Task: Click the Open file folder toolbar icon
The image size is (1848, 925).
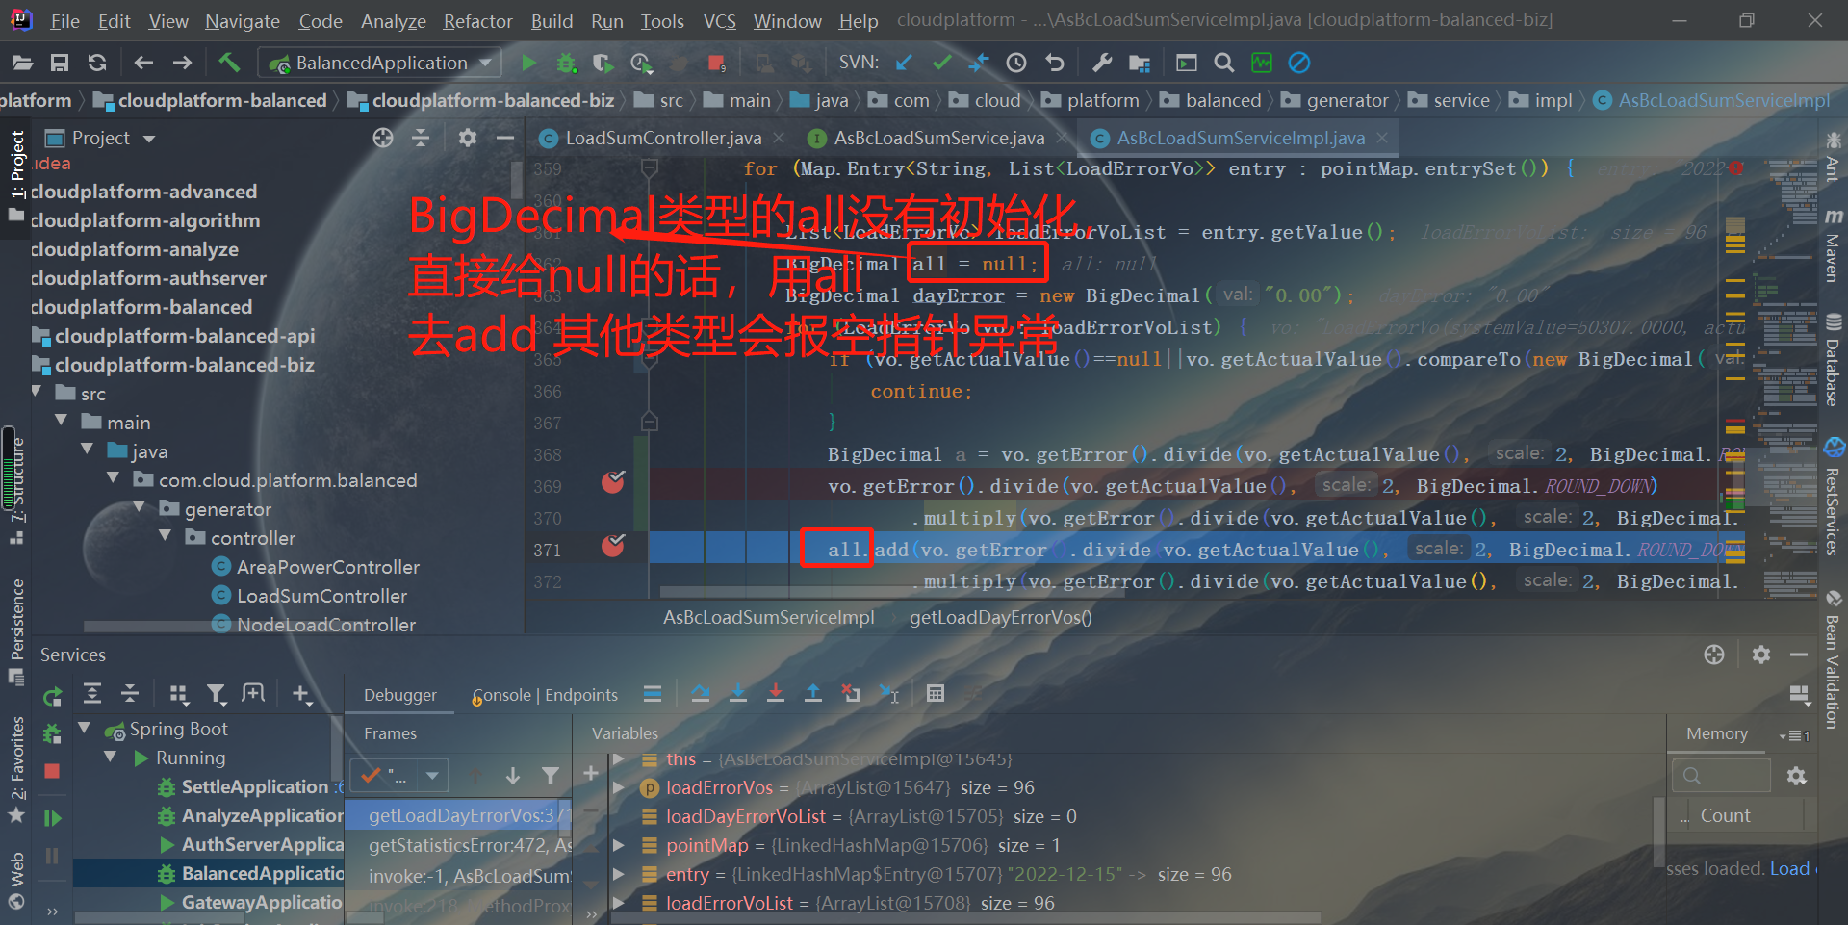Action: [23, 64]
